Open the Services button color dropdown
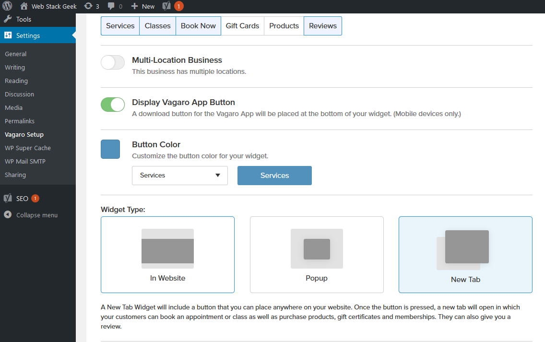This screenshot has width=545, height=342. click(179, 176)
